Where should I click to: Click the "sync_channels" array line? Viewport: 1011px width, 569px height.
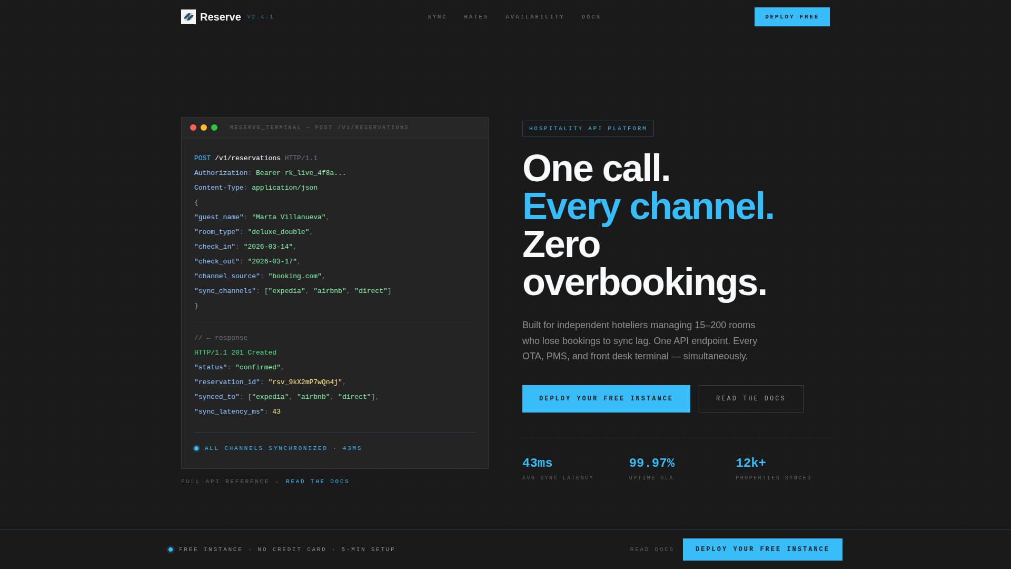pos(293,291)
